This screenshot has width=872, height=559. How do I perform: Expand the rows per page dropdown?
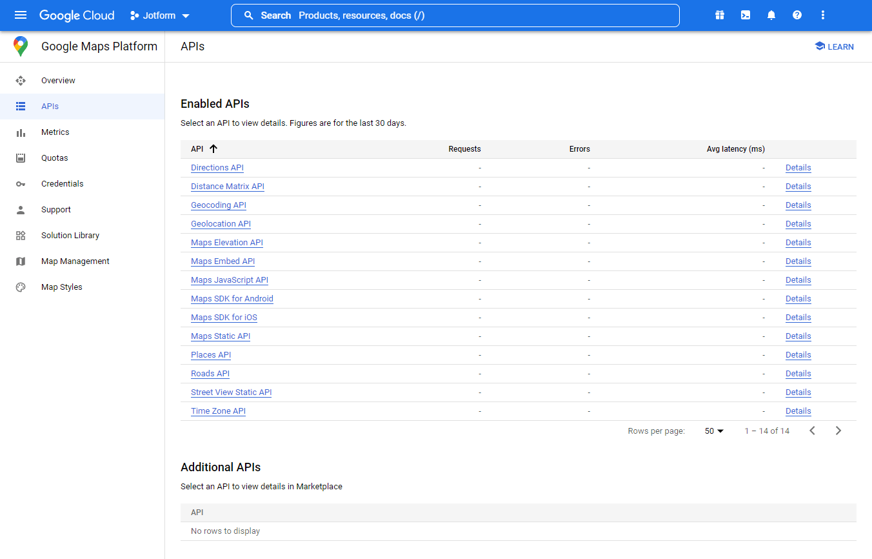click(715, 431)
